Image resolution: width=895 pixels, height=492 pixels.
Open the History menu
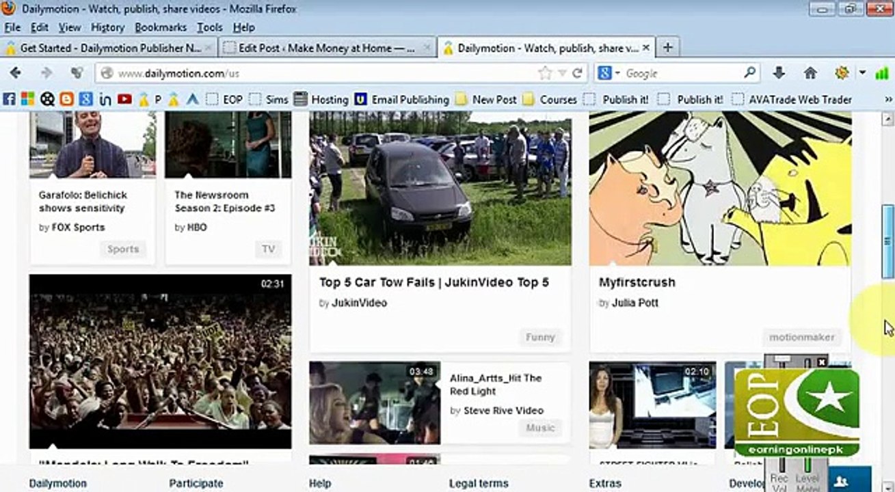tap(107, 27)
